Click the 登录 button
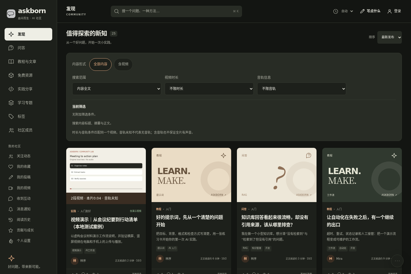This screenshot has height=274, width=411. tap(394, 11)
